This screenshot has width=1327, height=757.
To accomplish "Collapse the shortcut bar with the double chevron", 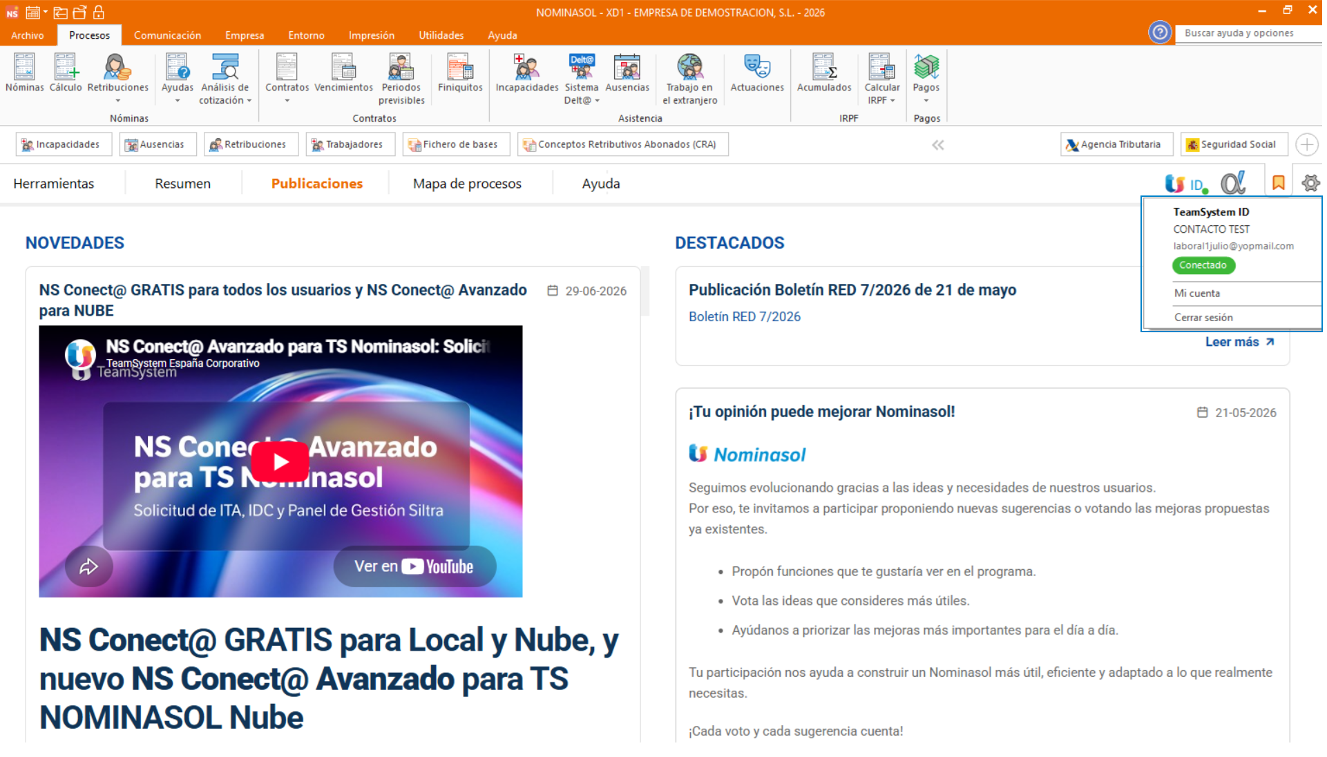I will 938,145.
